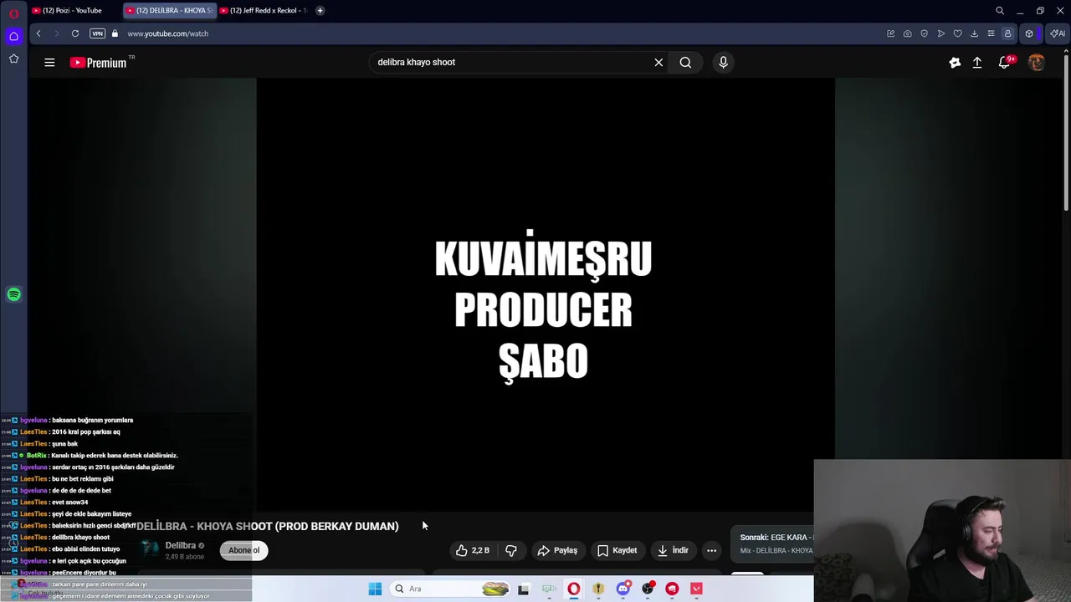Start voice search with the microphone
This screenshot has height=602, width=1071.
(x=723, y=62)
